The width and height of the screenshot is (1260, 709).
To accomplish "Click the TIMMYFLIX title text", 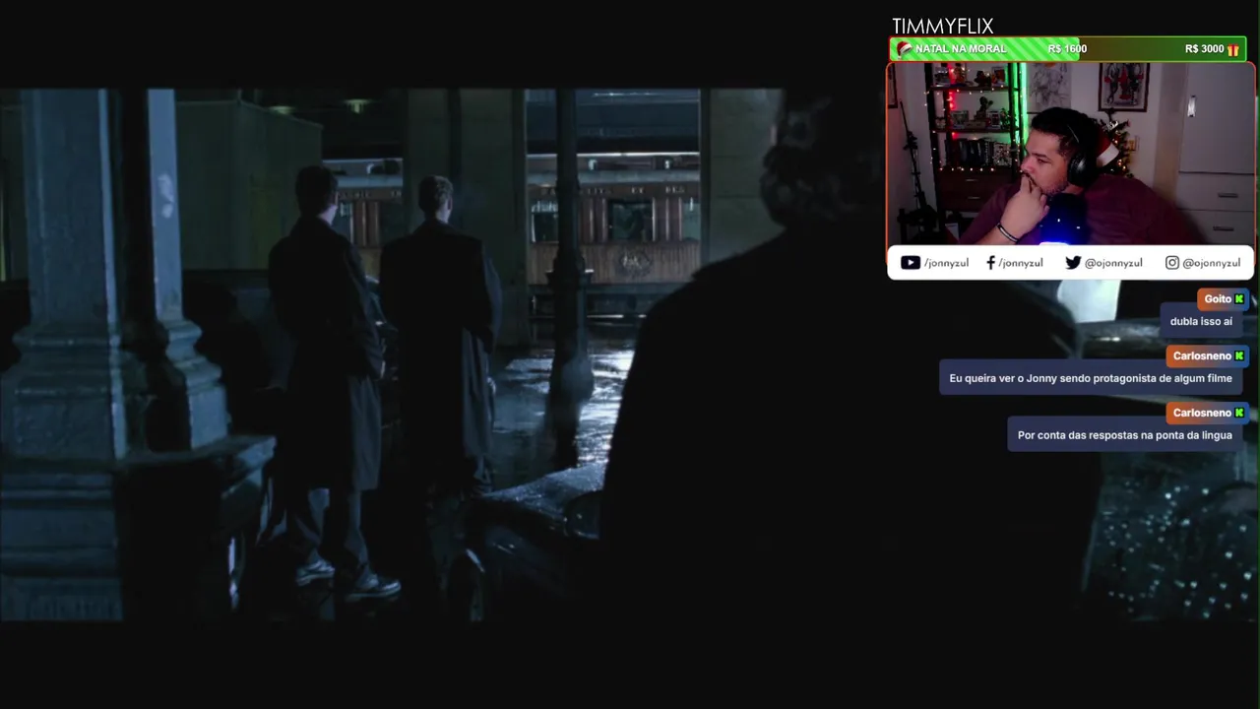I will point(942,27).
